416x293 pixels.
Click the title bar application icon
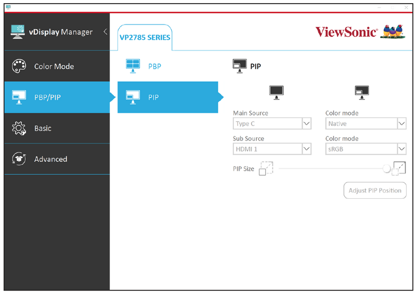tap(8, 7)
